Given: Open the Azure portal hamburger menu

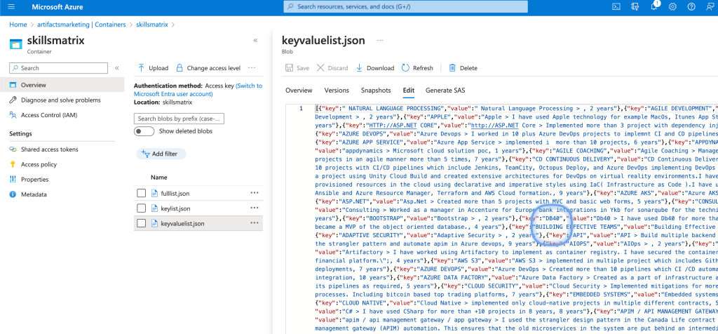Looking at the screenshot, I should pyautogui.click(x=11, y=7).
